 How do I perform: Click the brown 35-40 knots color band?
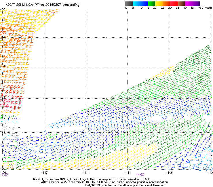coord(181,3)
